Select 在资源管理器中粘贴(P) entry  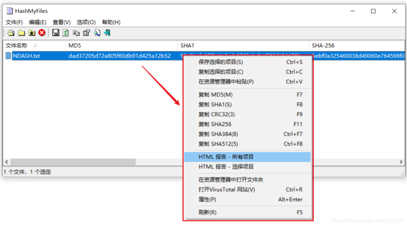click(x=247, y=82)
